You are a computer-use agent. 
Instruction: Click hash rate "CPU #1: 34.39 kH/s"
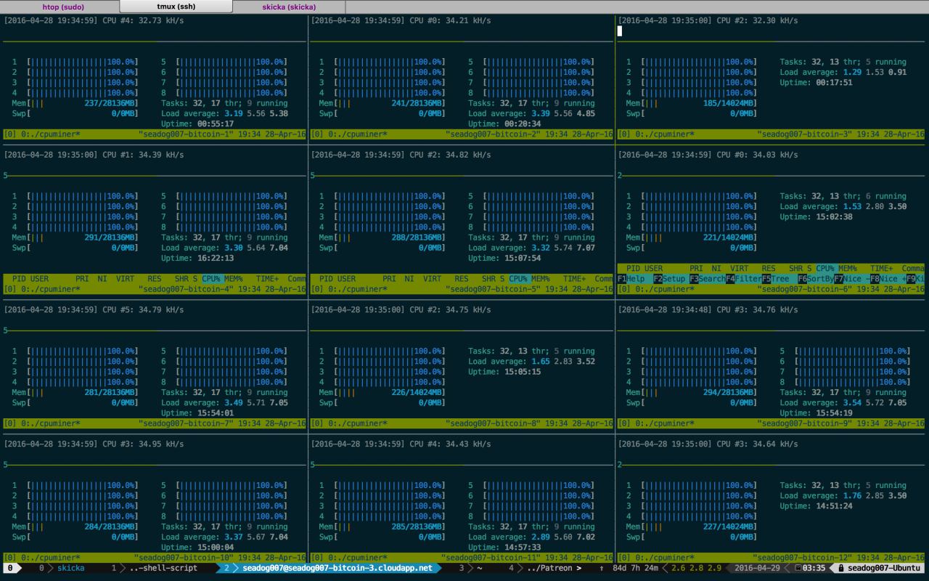[x=143, y=155]
